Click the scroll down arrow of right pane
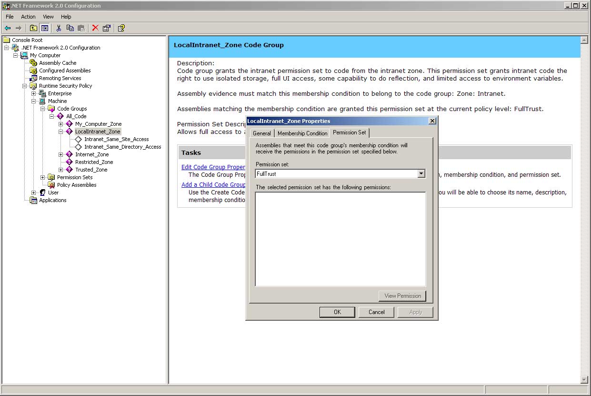Viewport: 591px width, 396px height. pyautogui.click(x=584, y=380)
